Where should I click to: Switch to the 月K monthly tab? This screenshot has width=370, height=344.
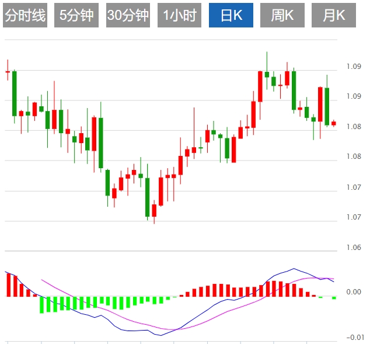click(334, 15)
